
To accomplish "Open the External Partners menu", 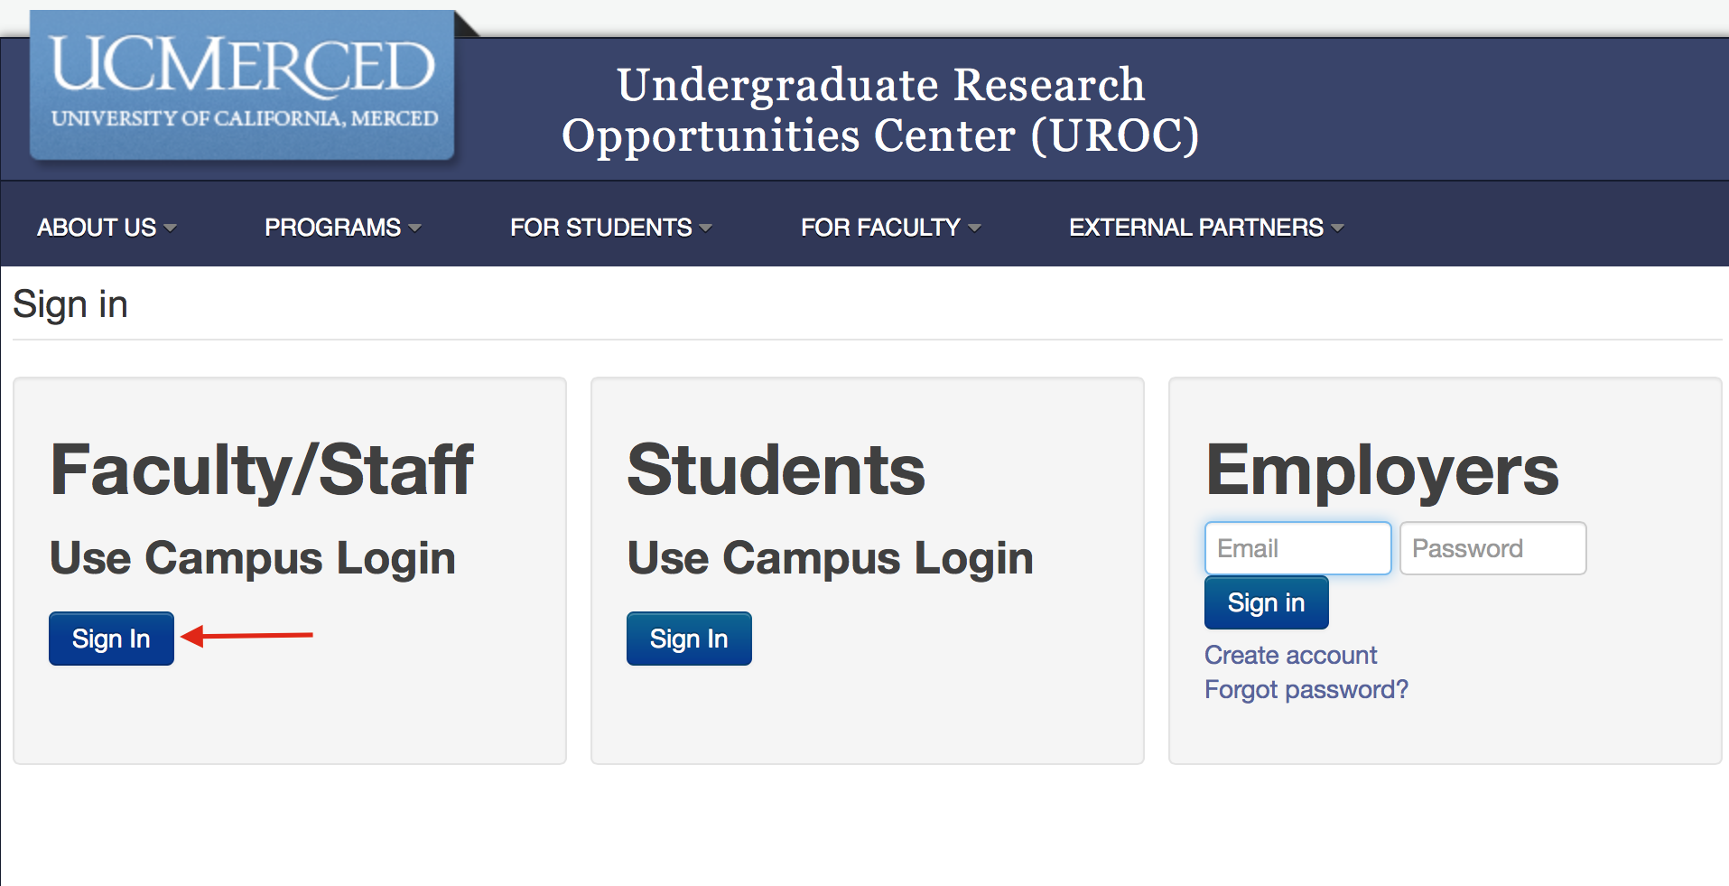I will coord(1195,228).
